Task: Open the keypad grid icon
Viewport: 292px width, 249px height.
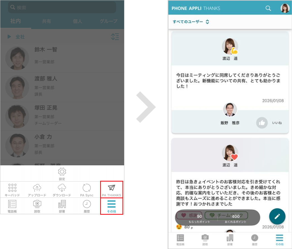Action: 12,188
